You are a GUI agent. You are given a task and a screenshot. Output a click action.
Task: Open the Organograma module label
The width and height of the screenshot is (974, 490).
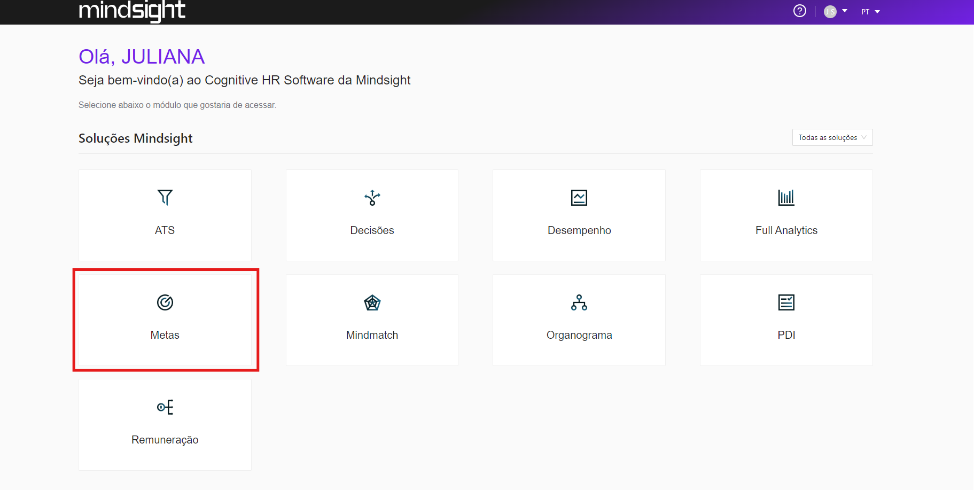coord(579,335)
